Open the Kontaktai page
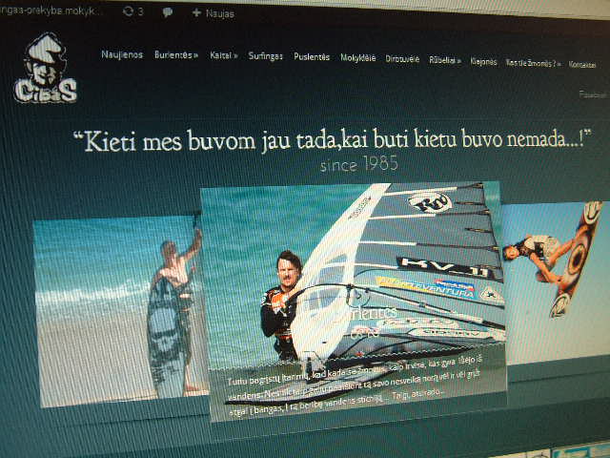Viewport: 610px width, 458px height. [581, 65]
